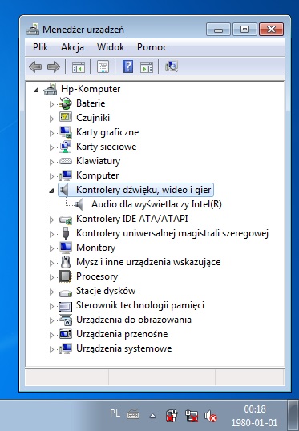299x431 pixels.
Task: Expand Urządzenia systemowe node
Action: point(51,349)
